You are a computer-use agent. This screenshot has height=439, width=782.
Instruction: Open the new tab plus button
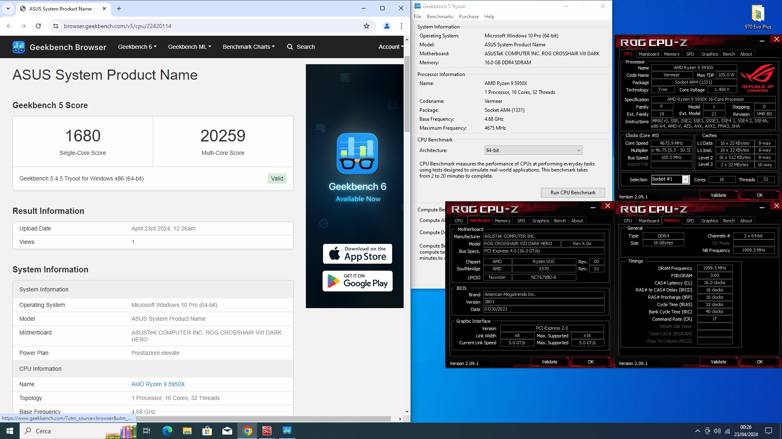click(119, 9)
